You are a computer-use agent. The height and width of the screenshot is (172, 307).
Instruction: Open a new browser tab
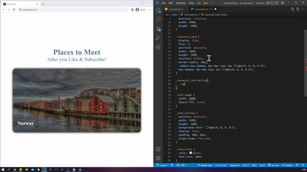(x=43, y=4)
